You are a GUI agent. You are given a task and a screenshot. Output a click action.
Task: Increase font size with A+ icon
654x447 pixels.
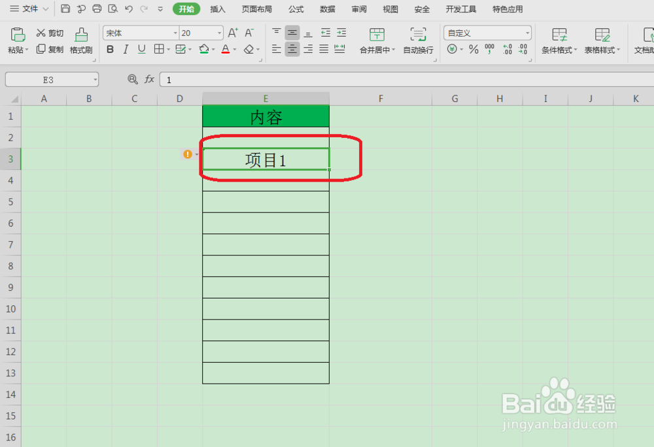pos(233,33)
